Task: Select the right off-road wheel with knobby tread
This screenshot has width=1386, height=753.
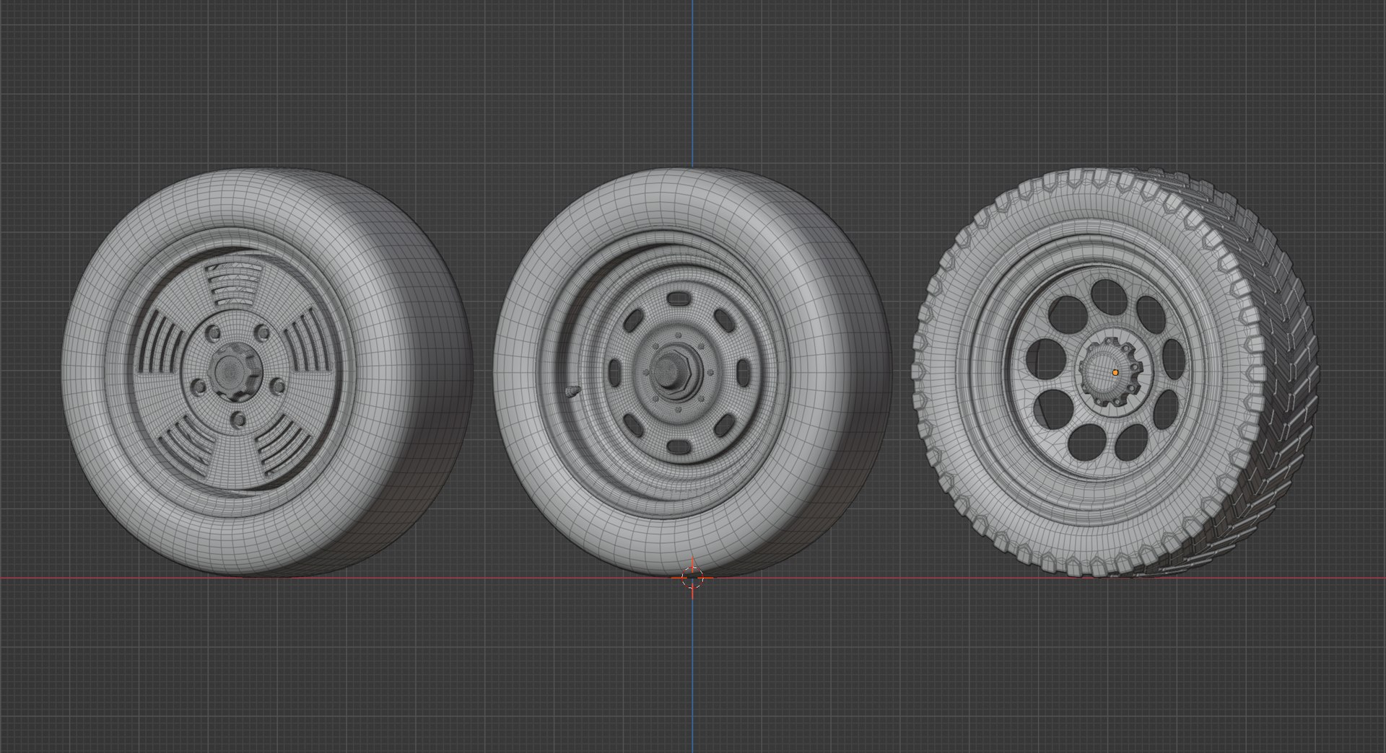Action: click(x=1115, y=372)
